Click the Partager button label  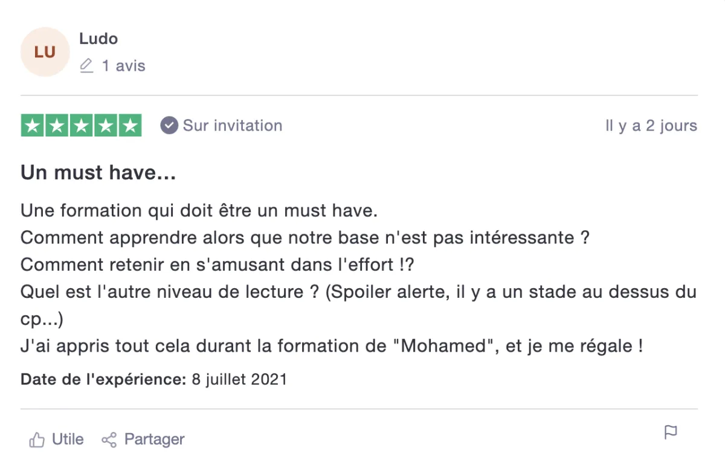point(155,439)
